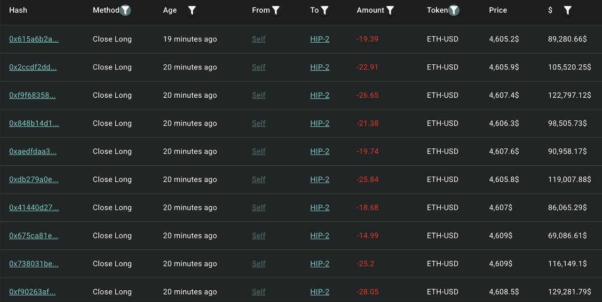602x302 pixels.
Task: Filter by Amount column
Action: pos(390,10)
